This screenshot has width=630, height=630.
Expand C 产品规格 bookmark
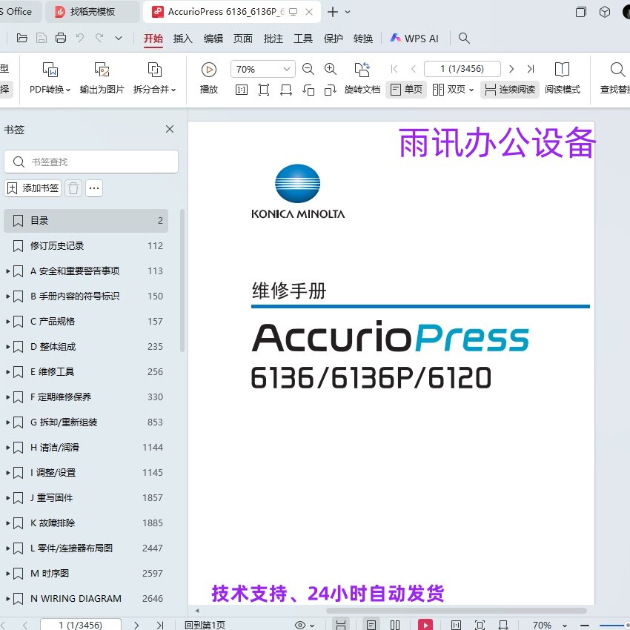click(7, 322)
